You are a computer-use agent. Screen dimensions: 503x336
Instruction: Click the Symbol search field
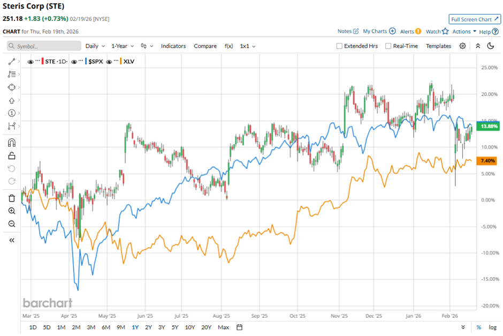(x=44, y=46)
